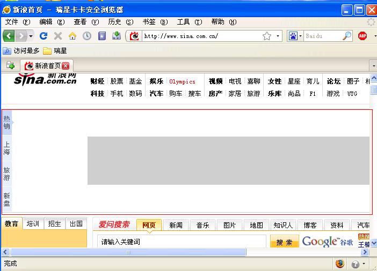
Task: Click the 搜索 button
Action: coord(285,242)
